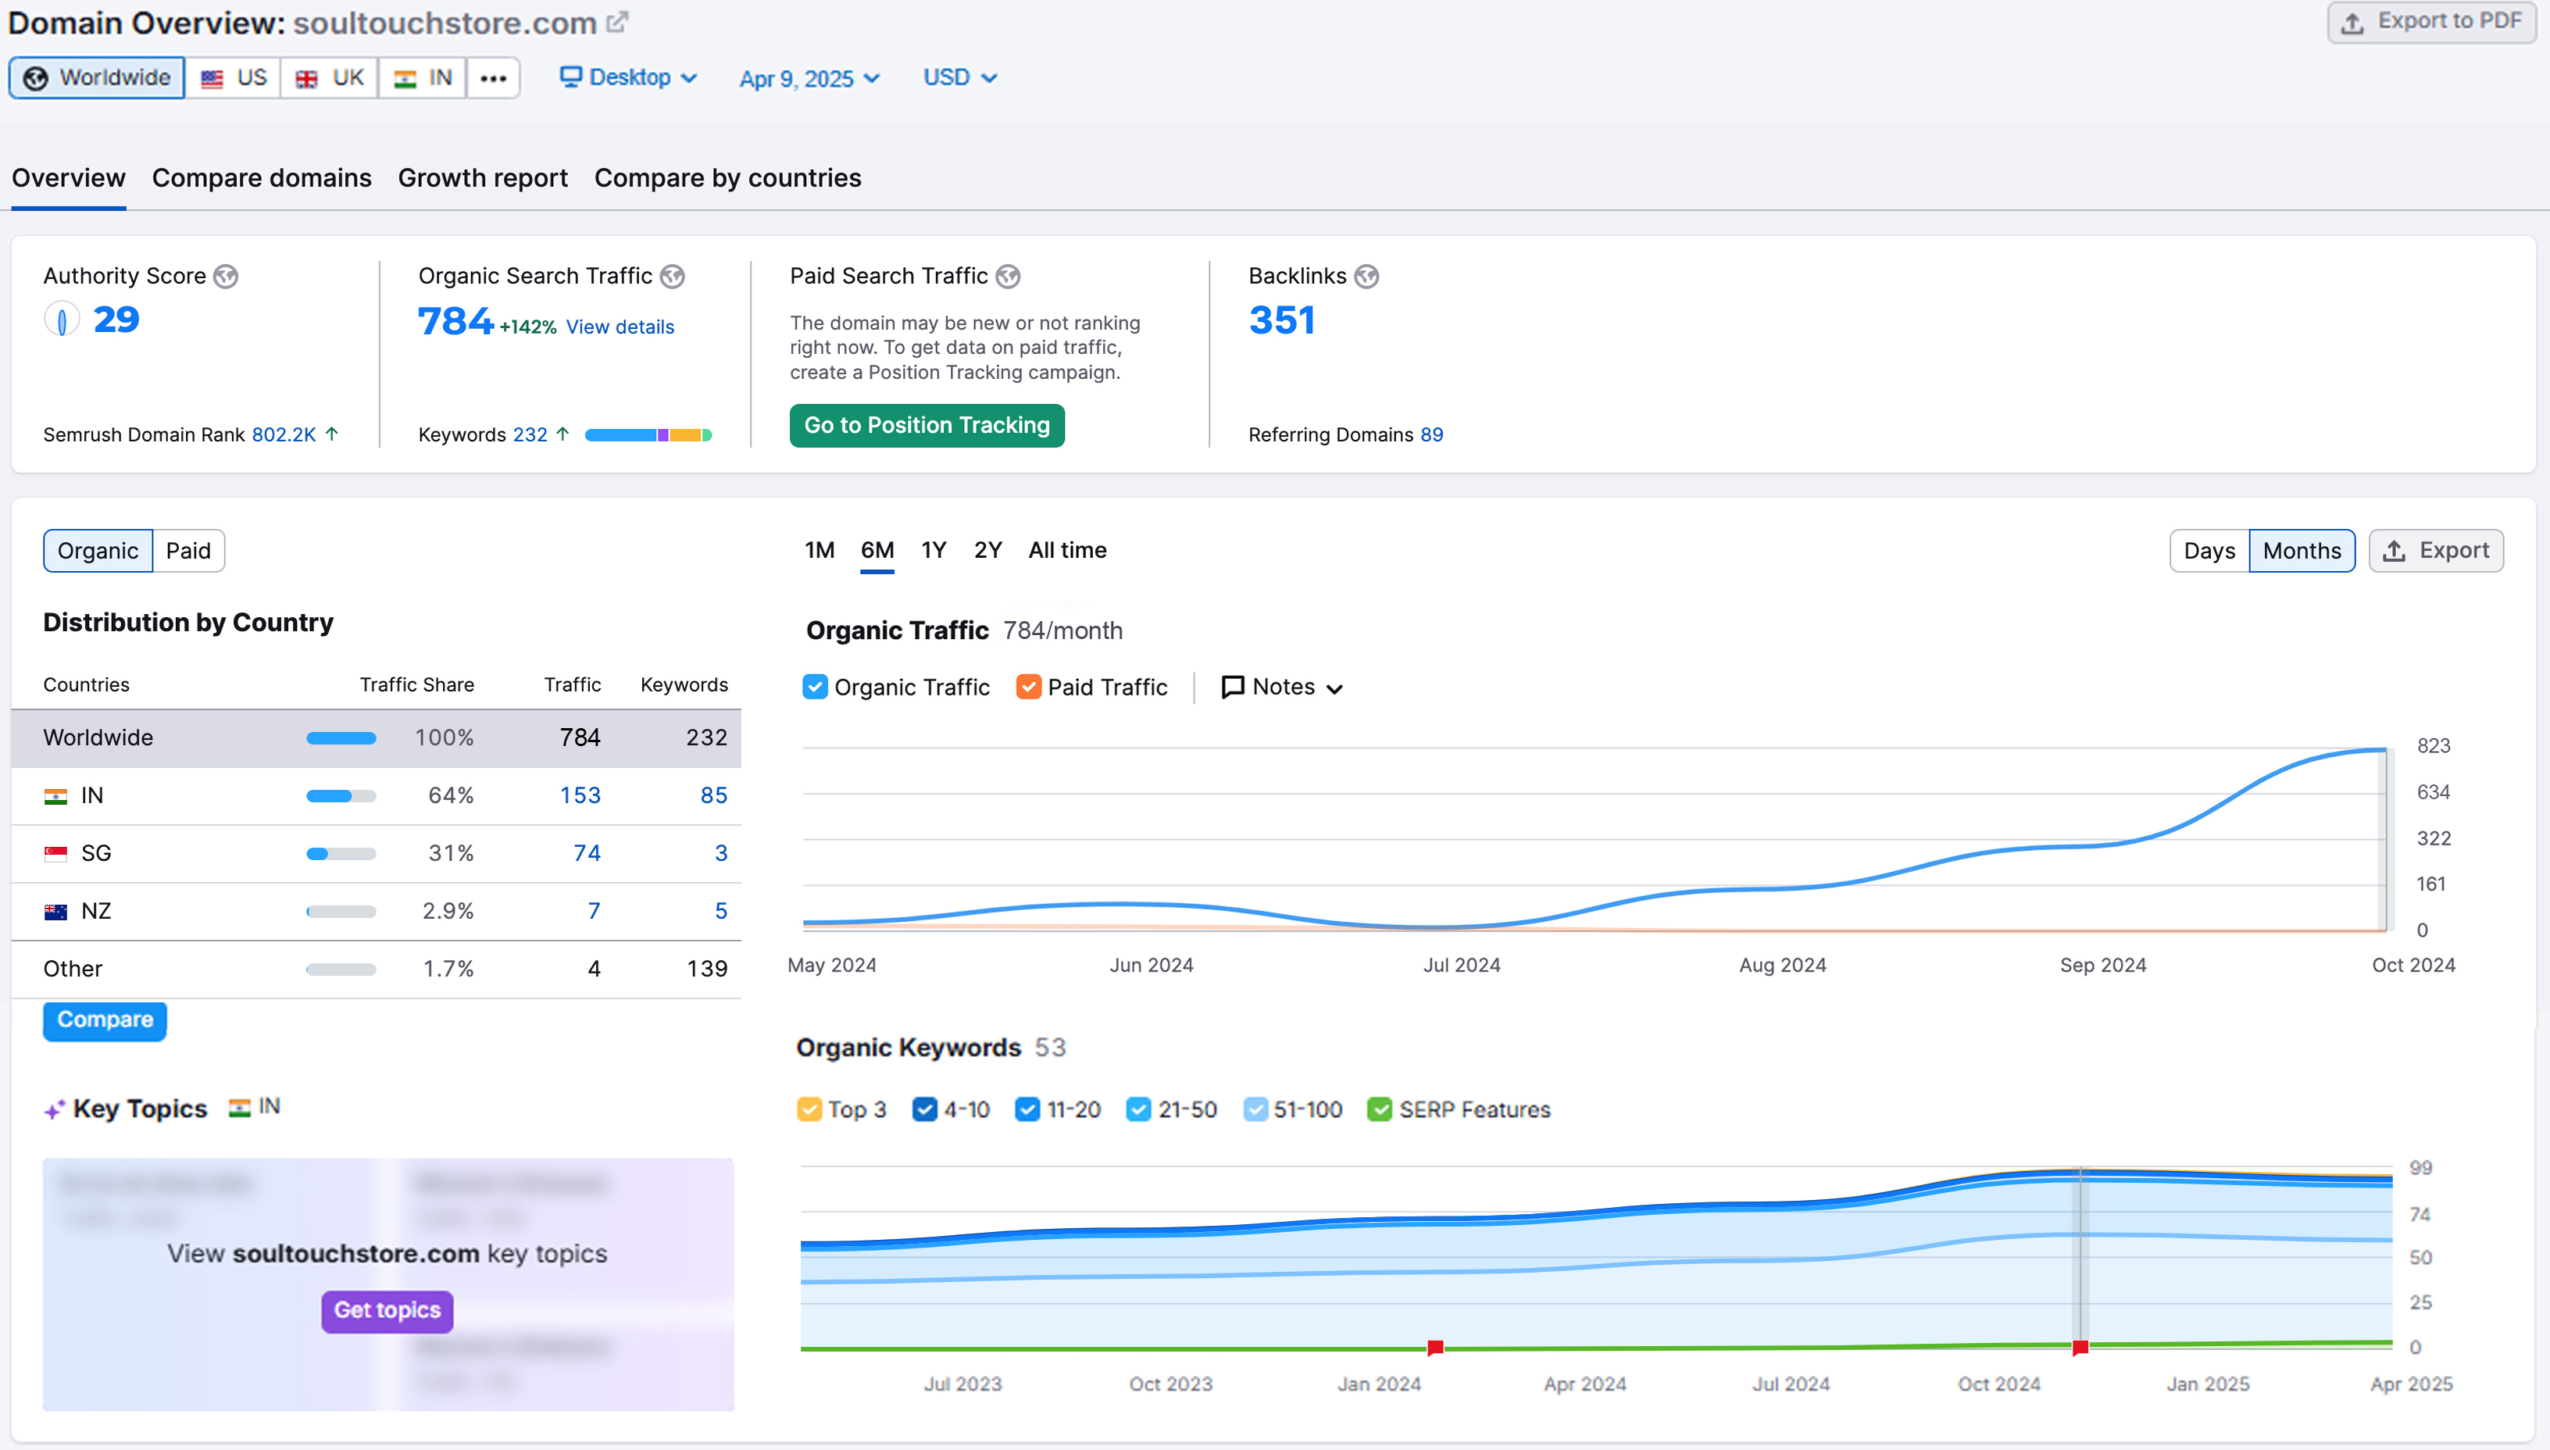The image size is (2550, 1450).
Task: Click the blue Compare button
Action: click(x=105, y=1021)
